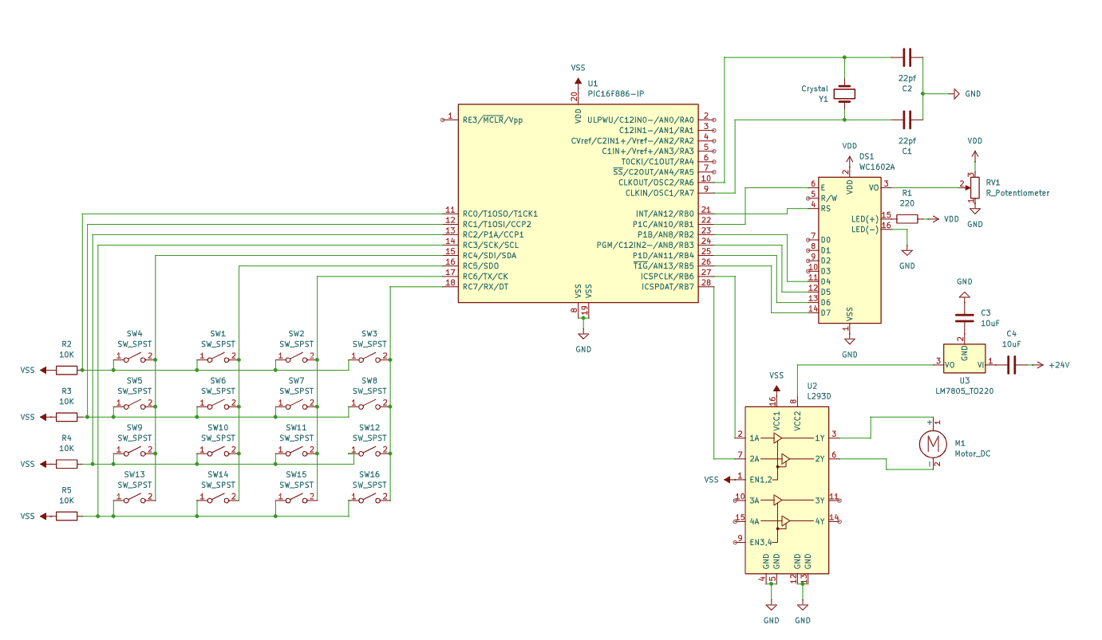Screen dimensions: 1102x640
Task: Pick the R1 220 resistor symbol
Action: coord(907,218)
